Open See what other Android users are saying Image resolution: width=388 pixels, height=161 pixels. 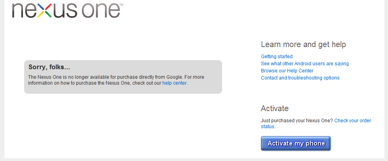click(305, 64)
